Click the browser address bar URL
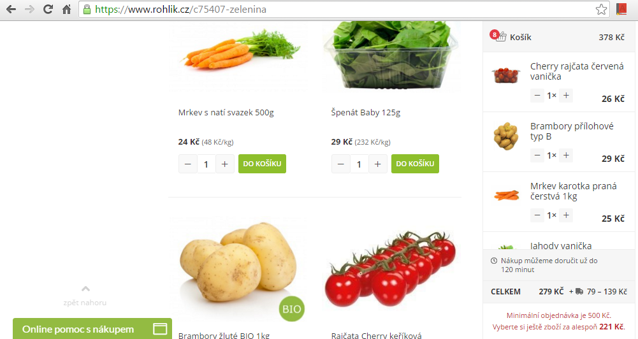This screenshot has height=339, width=638. [181, 10]
